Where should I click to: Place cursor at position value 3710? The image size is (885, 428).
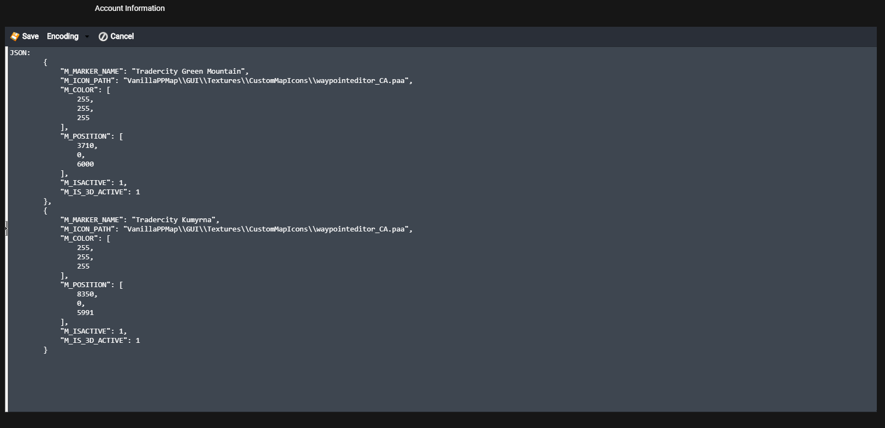pos(87,146)
